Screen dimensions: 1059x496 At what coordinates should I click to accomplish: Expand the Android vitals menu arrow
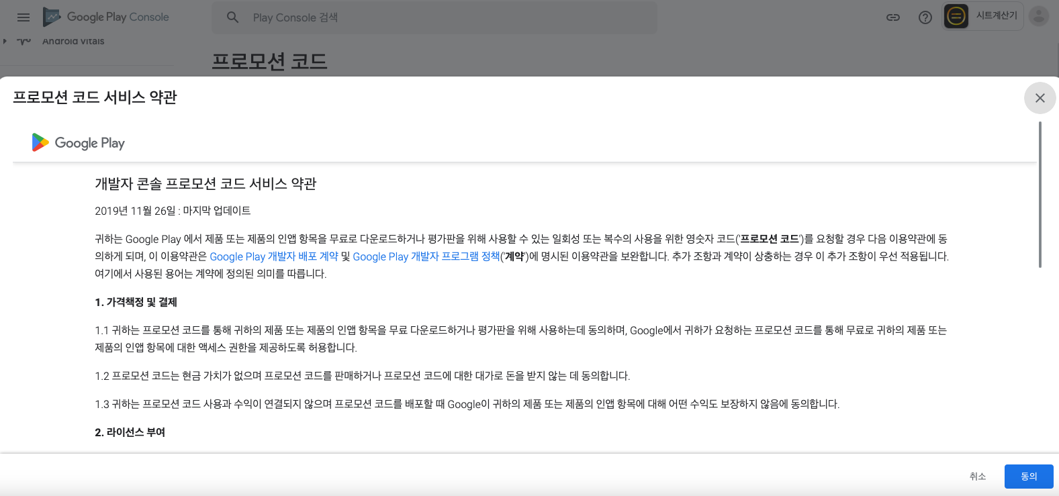(x=5, y=41)
